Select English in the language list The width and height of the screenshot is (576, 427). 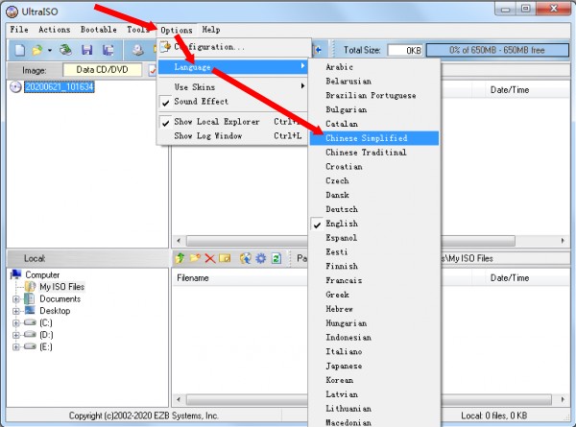tap(342, 224)
